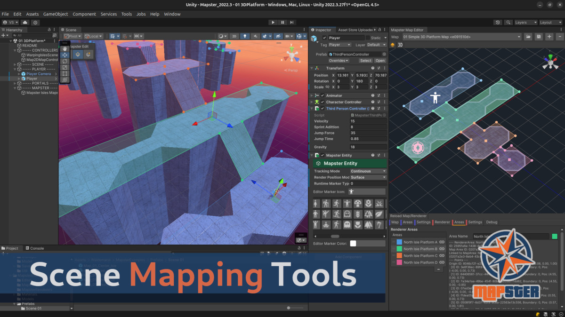The height and width of the screenshot is (317, 565).
Task: Select the running person marker icon
Action: (x=337, y=204)
